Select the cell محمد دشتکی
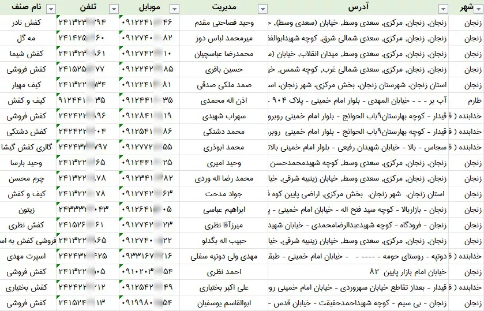This screenshot has width=484, height=311. point(224,132)
